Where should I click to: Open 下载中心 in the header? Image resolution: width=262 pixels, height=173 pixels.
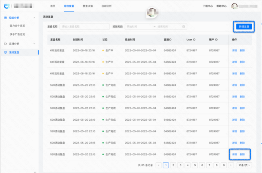(208, 6)
